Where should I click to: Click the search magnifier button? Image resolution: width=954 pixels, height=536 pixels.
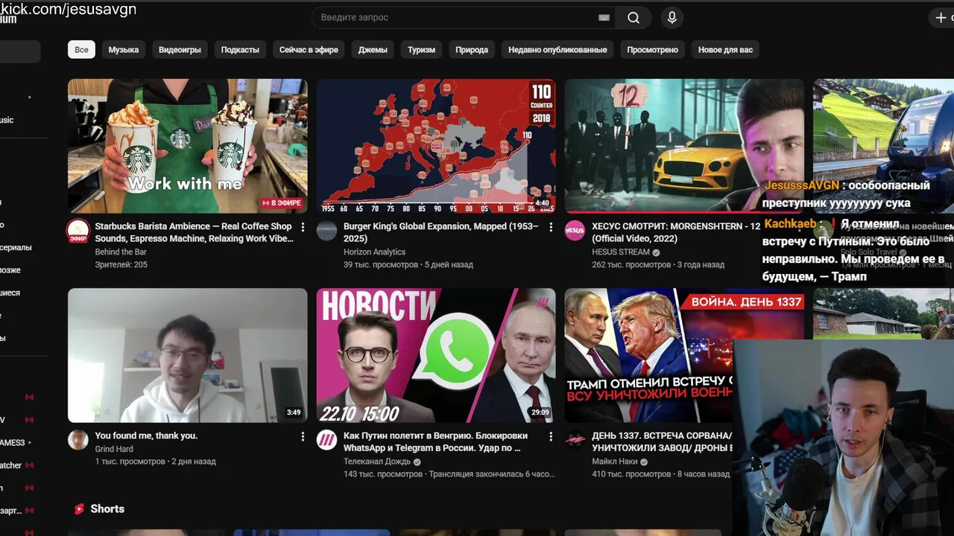tap(634, 18)
